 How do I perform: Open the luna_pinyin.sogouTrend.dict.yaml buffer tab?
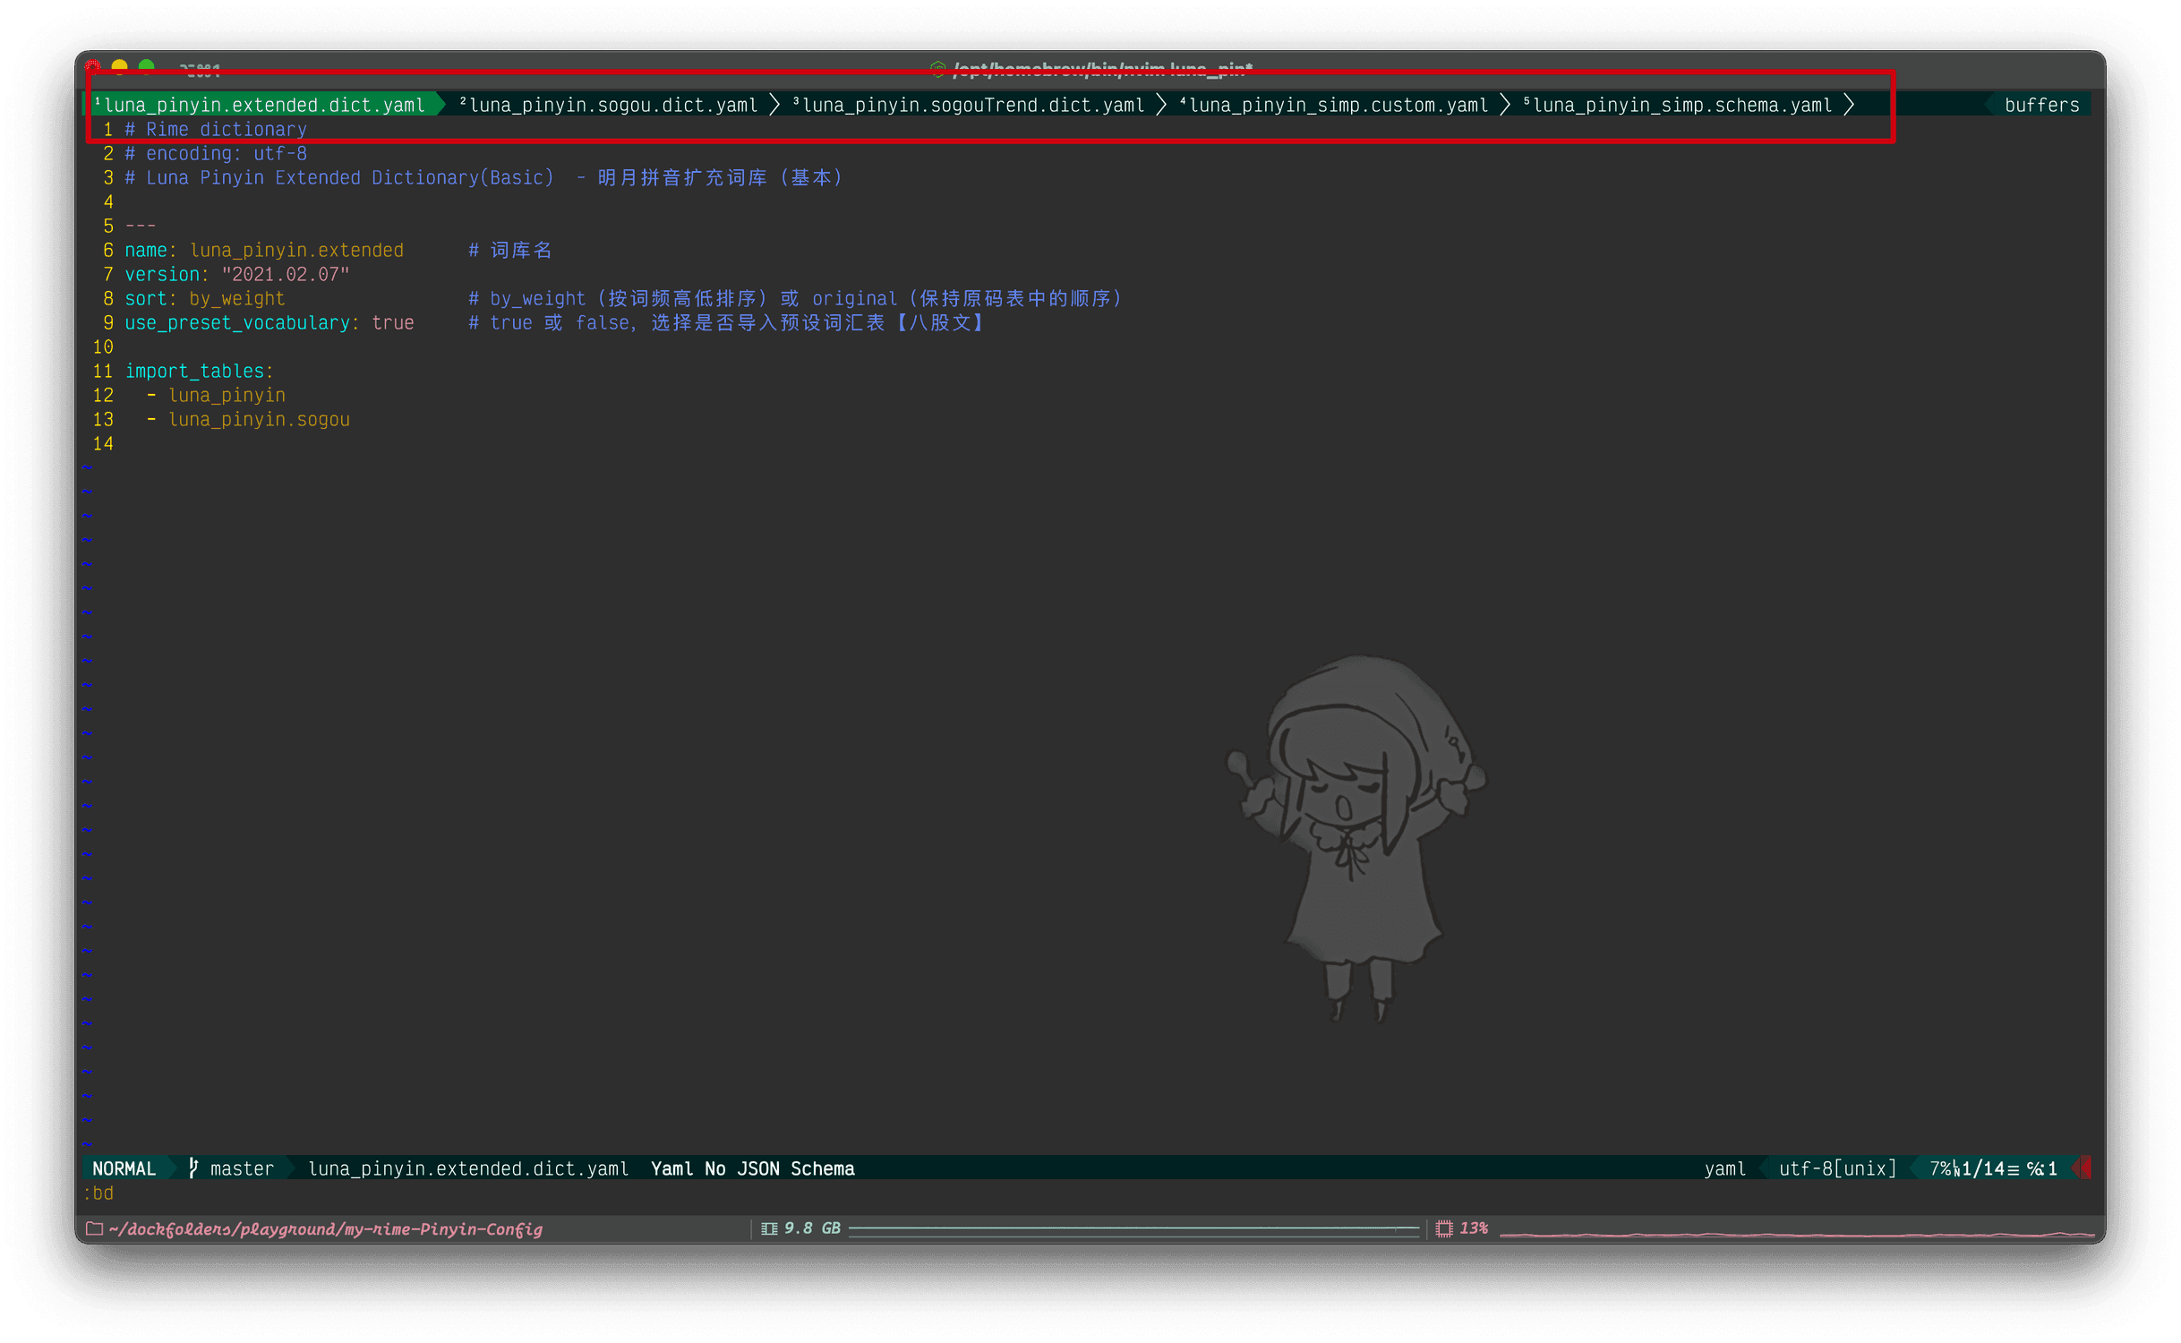(x=969, y=105)
